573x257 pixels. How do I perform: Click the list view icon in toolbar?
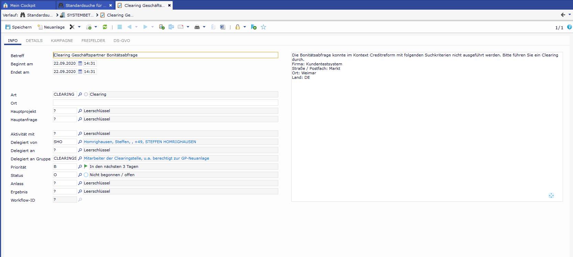pyautogui.click(x=120, y=27)
